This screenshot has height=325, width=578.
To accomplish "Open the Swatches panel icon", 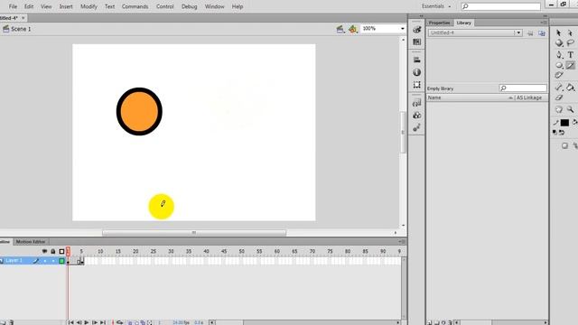I will coord(417,42).
